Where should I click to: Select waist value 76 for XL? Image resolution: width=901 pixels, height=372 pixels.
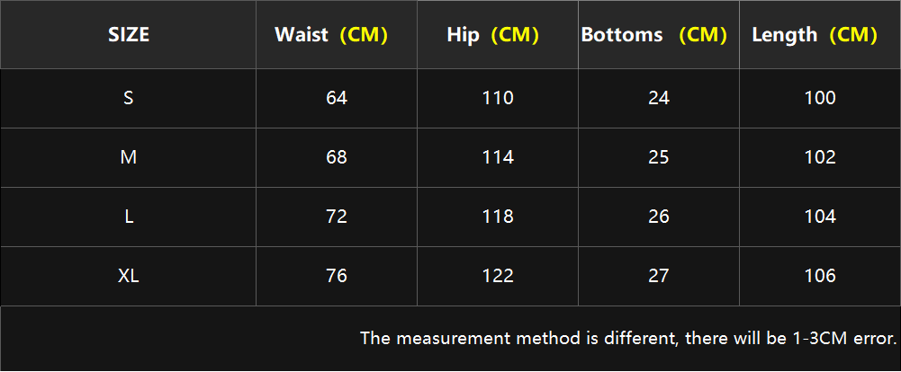click(336, 276)
